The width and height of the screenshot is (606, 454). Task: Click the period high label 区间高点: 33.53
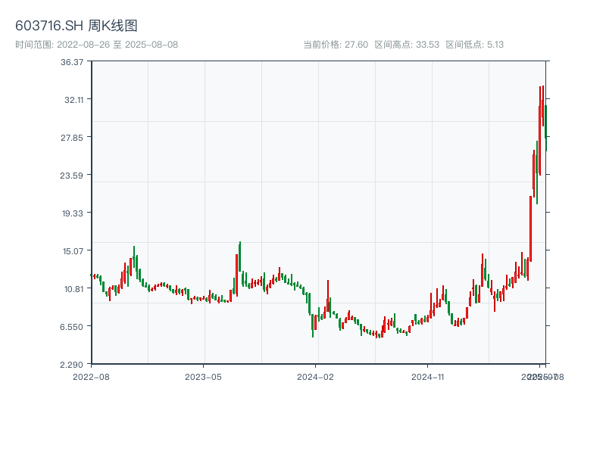[407, 45]
